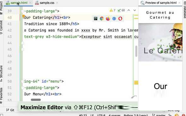Click the word 'xxxx' on line 42

click(86, 30)
